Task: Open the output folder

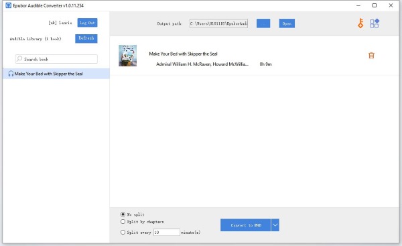Action: tap(287, 23)
